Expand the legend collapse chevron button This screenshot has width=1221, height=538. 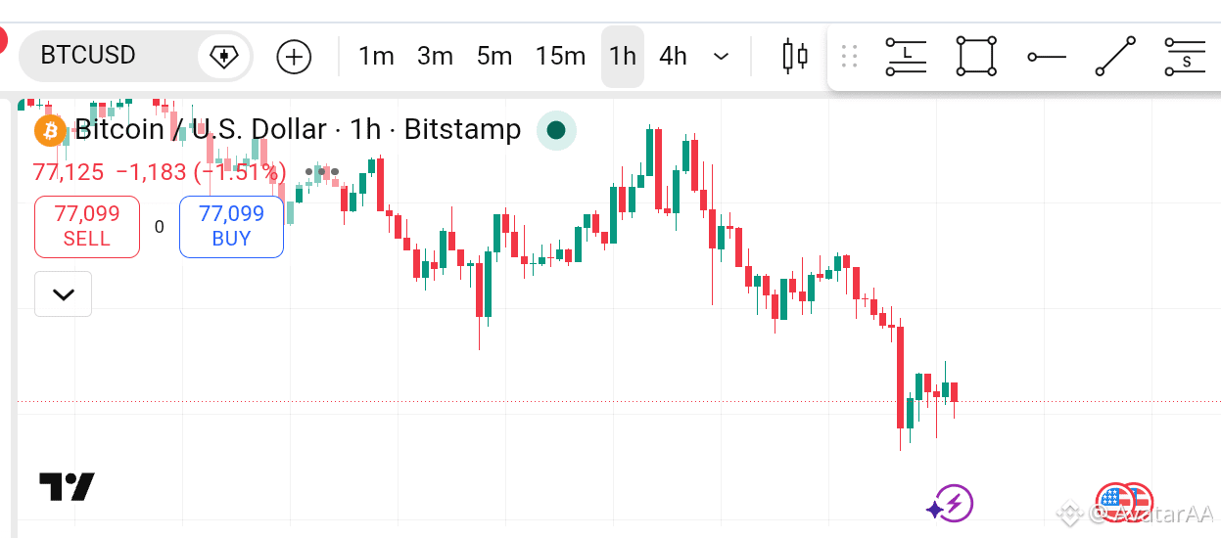(64, 294)
